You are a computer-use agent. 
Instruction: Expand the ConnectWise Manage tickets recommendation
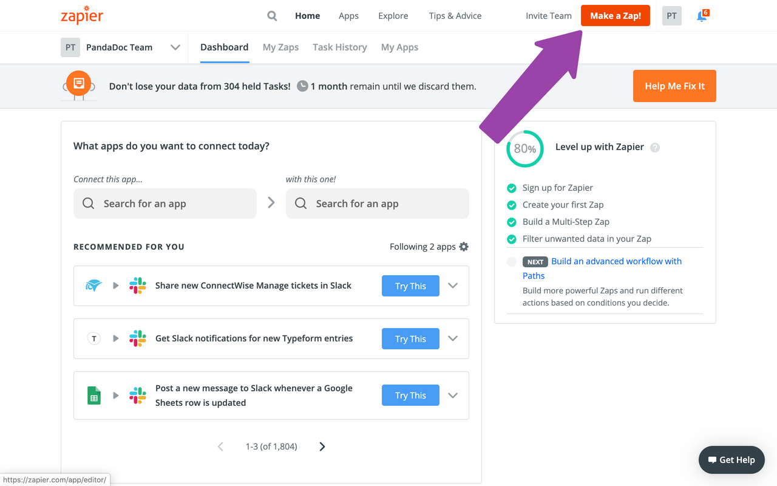pos(453,286)
